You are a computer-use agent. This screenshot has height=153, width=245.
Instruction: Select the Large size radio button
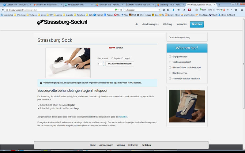tap(122, 58)
